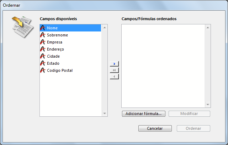Click the Endereço field type icon
The height and width of the screenshot is (145, 228).
pyautogui.click(x=43, y=49)
